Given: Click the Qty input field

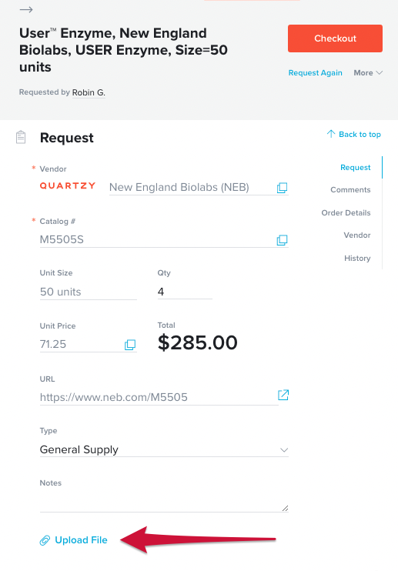Looking at the screenshot, I should click(x=185, y=292).
